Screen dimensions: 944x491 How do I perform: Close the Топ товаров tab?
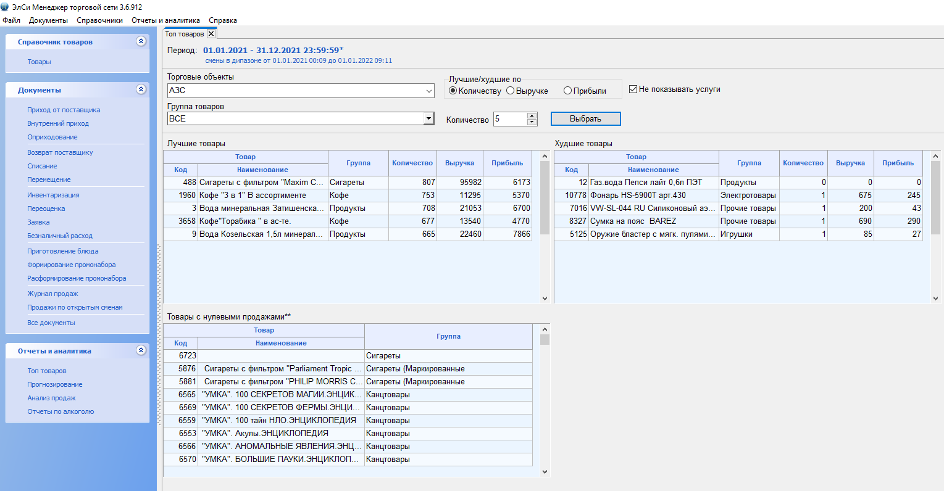tap(211, 34)
